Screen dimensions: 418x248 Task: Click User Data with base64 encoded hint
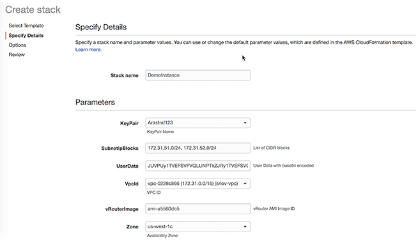pyautogui.click(x=283, y=165)
